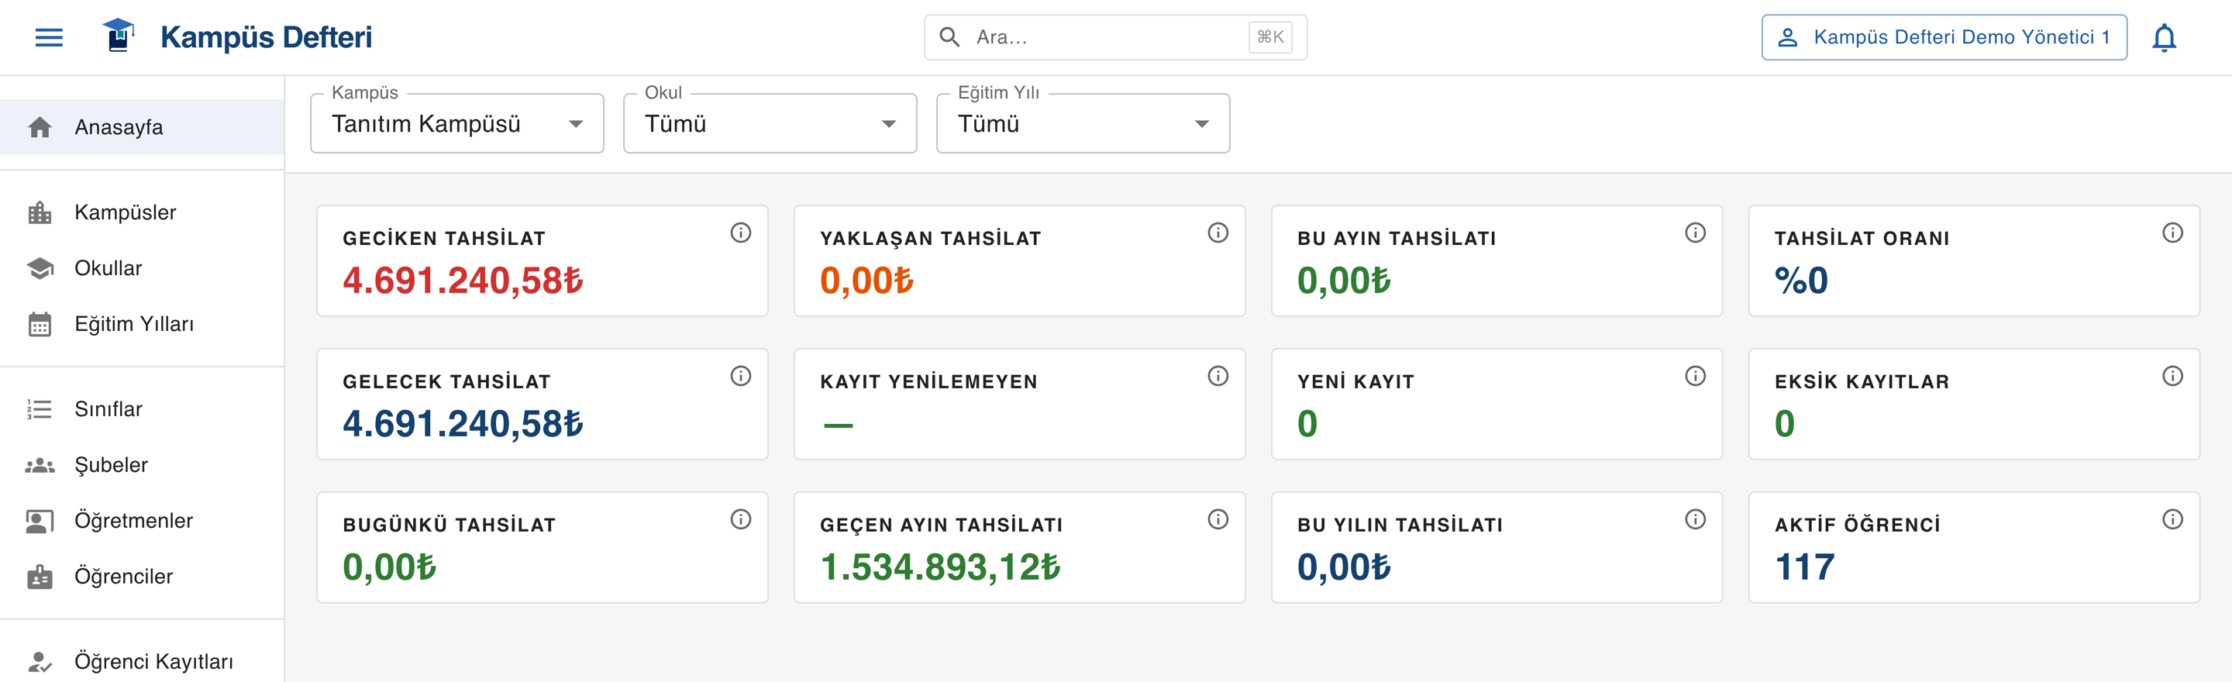Screen dimensions: 2232x682
Task: Click the Kampüsler building icon
Action: pos(40,212)
